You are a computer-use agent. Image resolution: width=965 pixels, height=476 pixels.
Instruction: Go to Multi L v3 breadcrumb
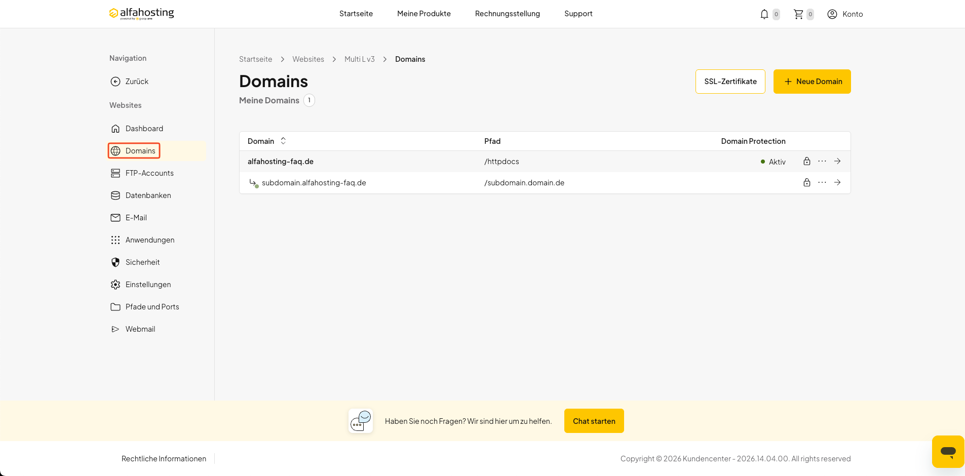pos(360,59)
